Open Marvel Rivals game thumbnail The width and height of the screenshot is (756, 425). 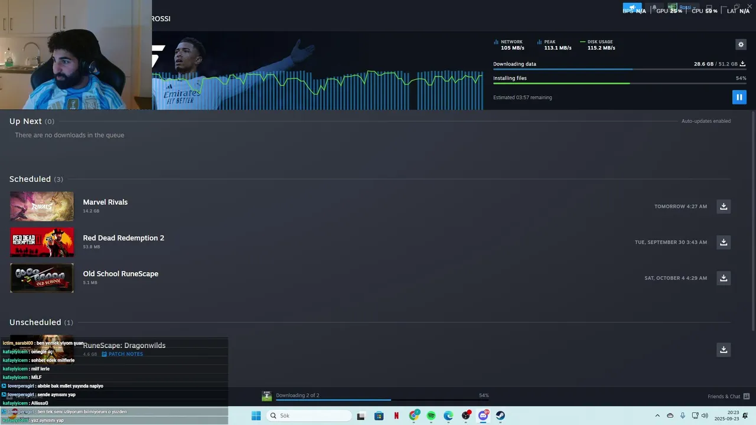(42, 207)
